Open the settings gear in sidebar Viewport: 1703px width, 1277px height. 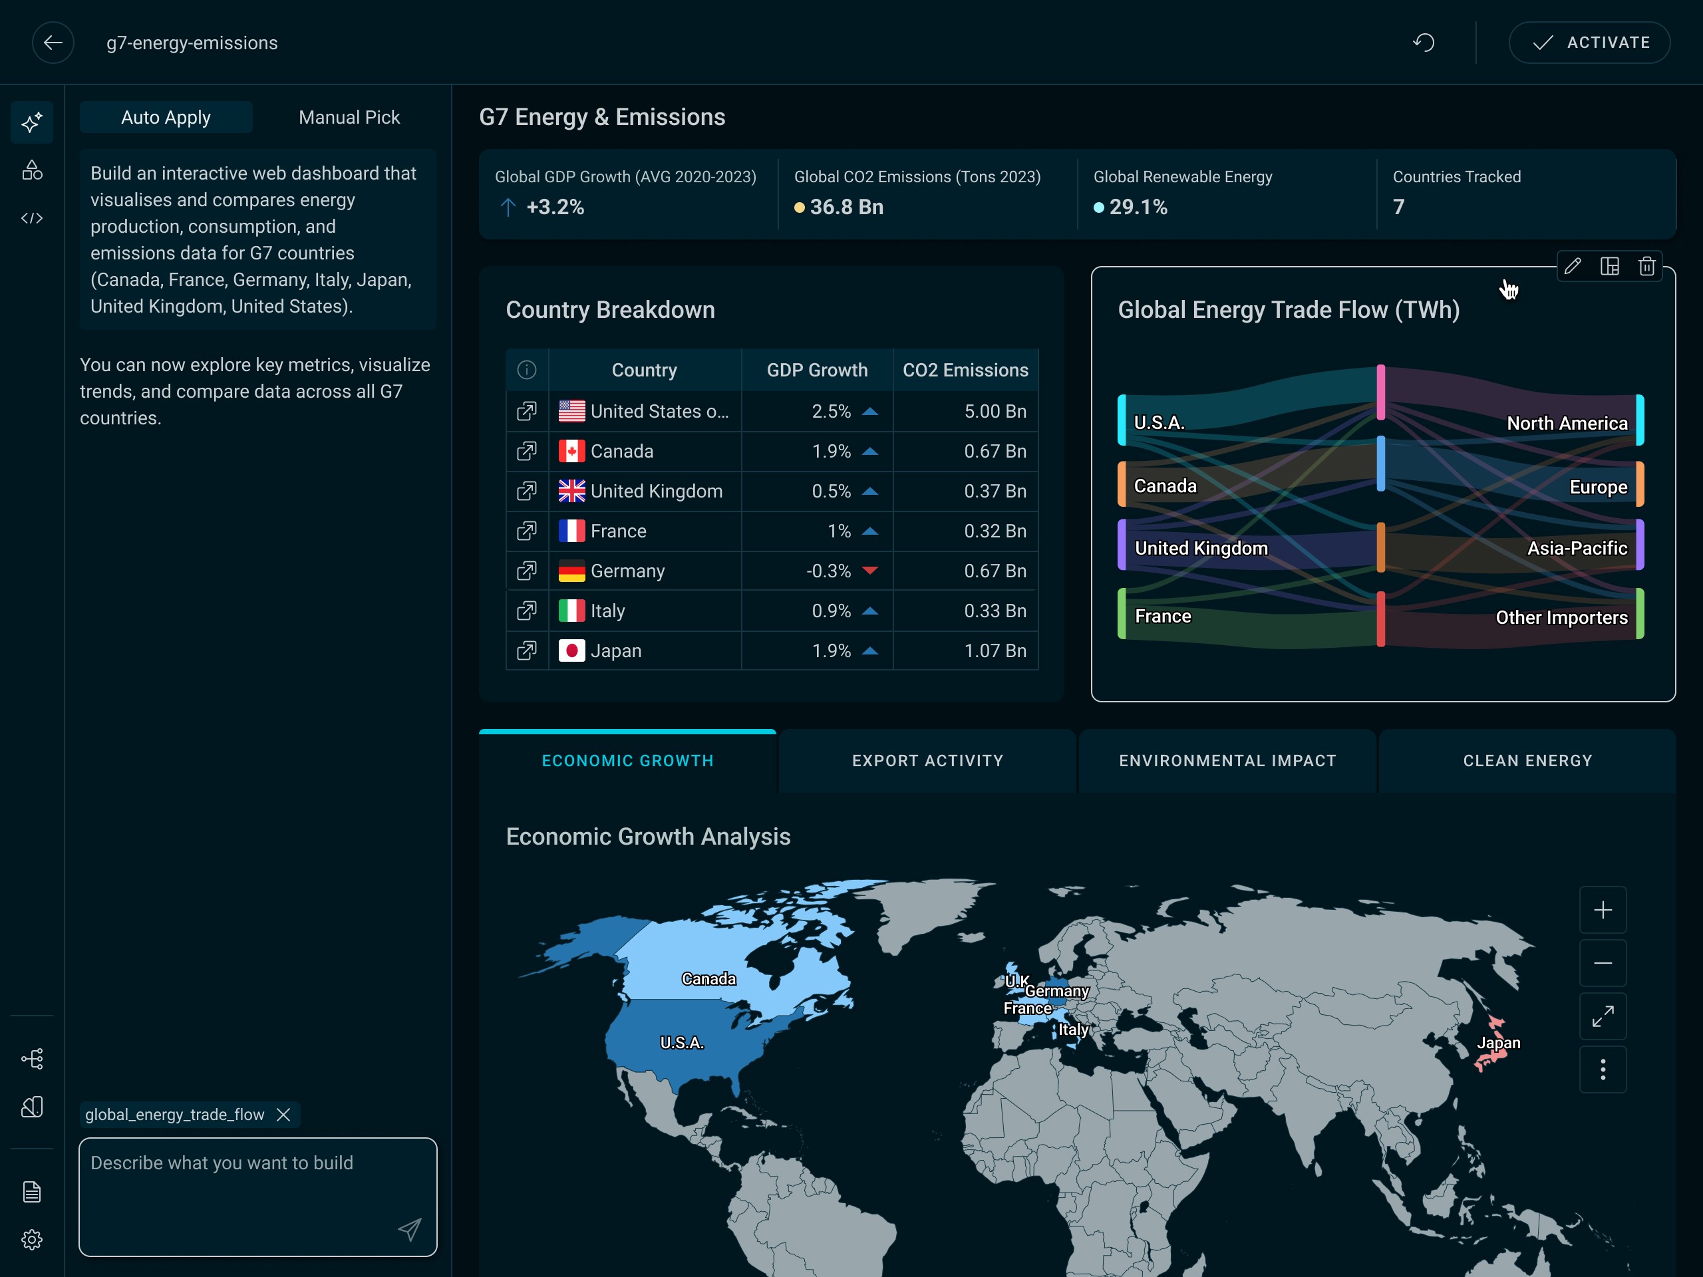click(31, 1239)
